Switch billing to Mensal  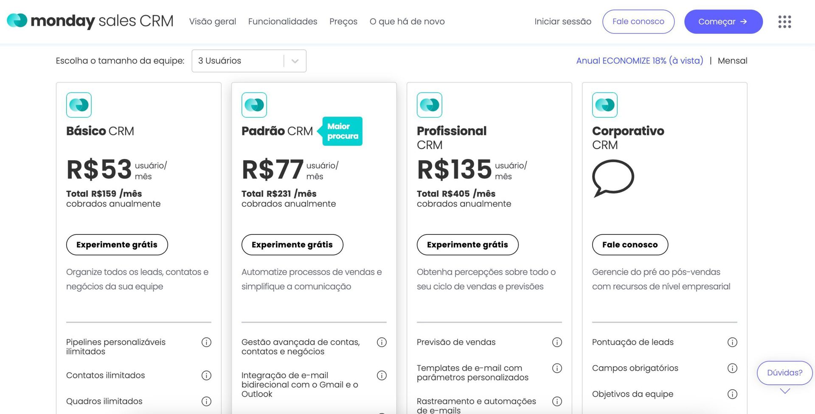coord(732,61)
